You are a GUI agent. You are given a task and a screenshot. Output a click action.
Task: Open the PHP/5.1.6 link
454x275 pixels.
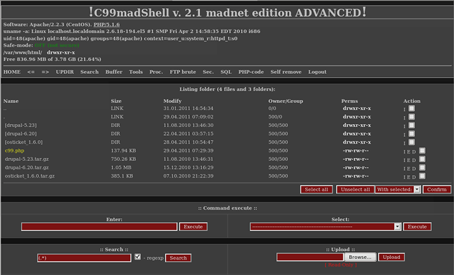[106, 25]
